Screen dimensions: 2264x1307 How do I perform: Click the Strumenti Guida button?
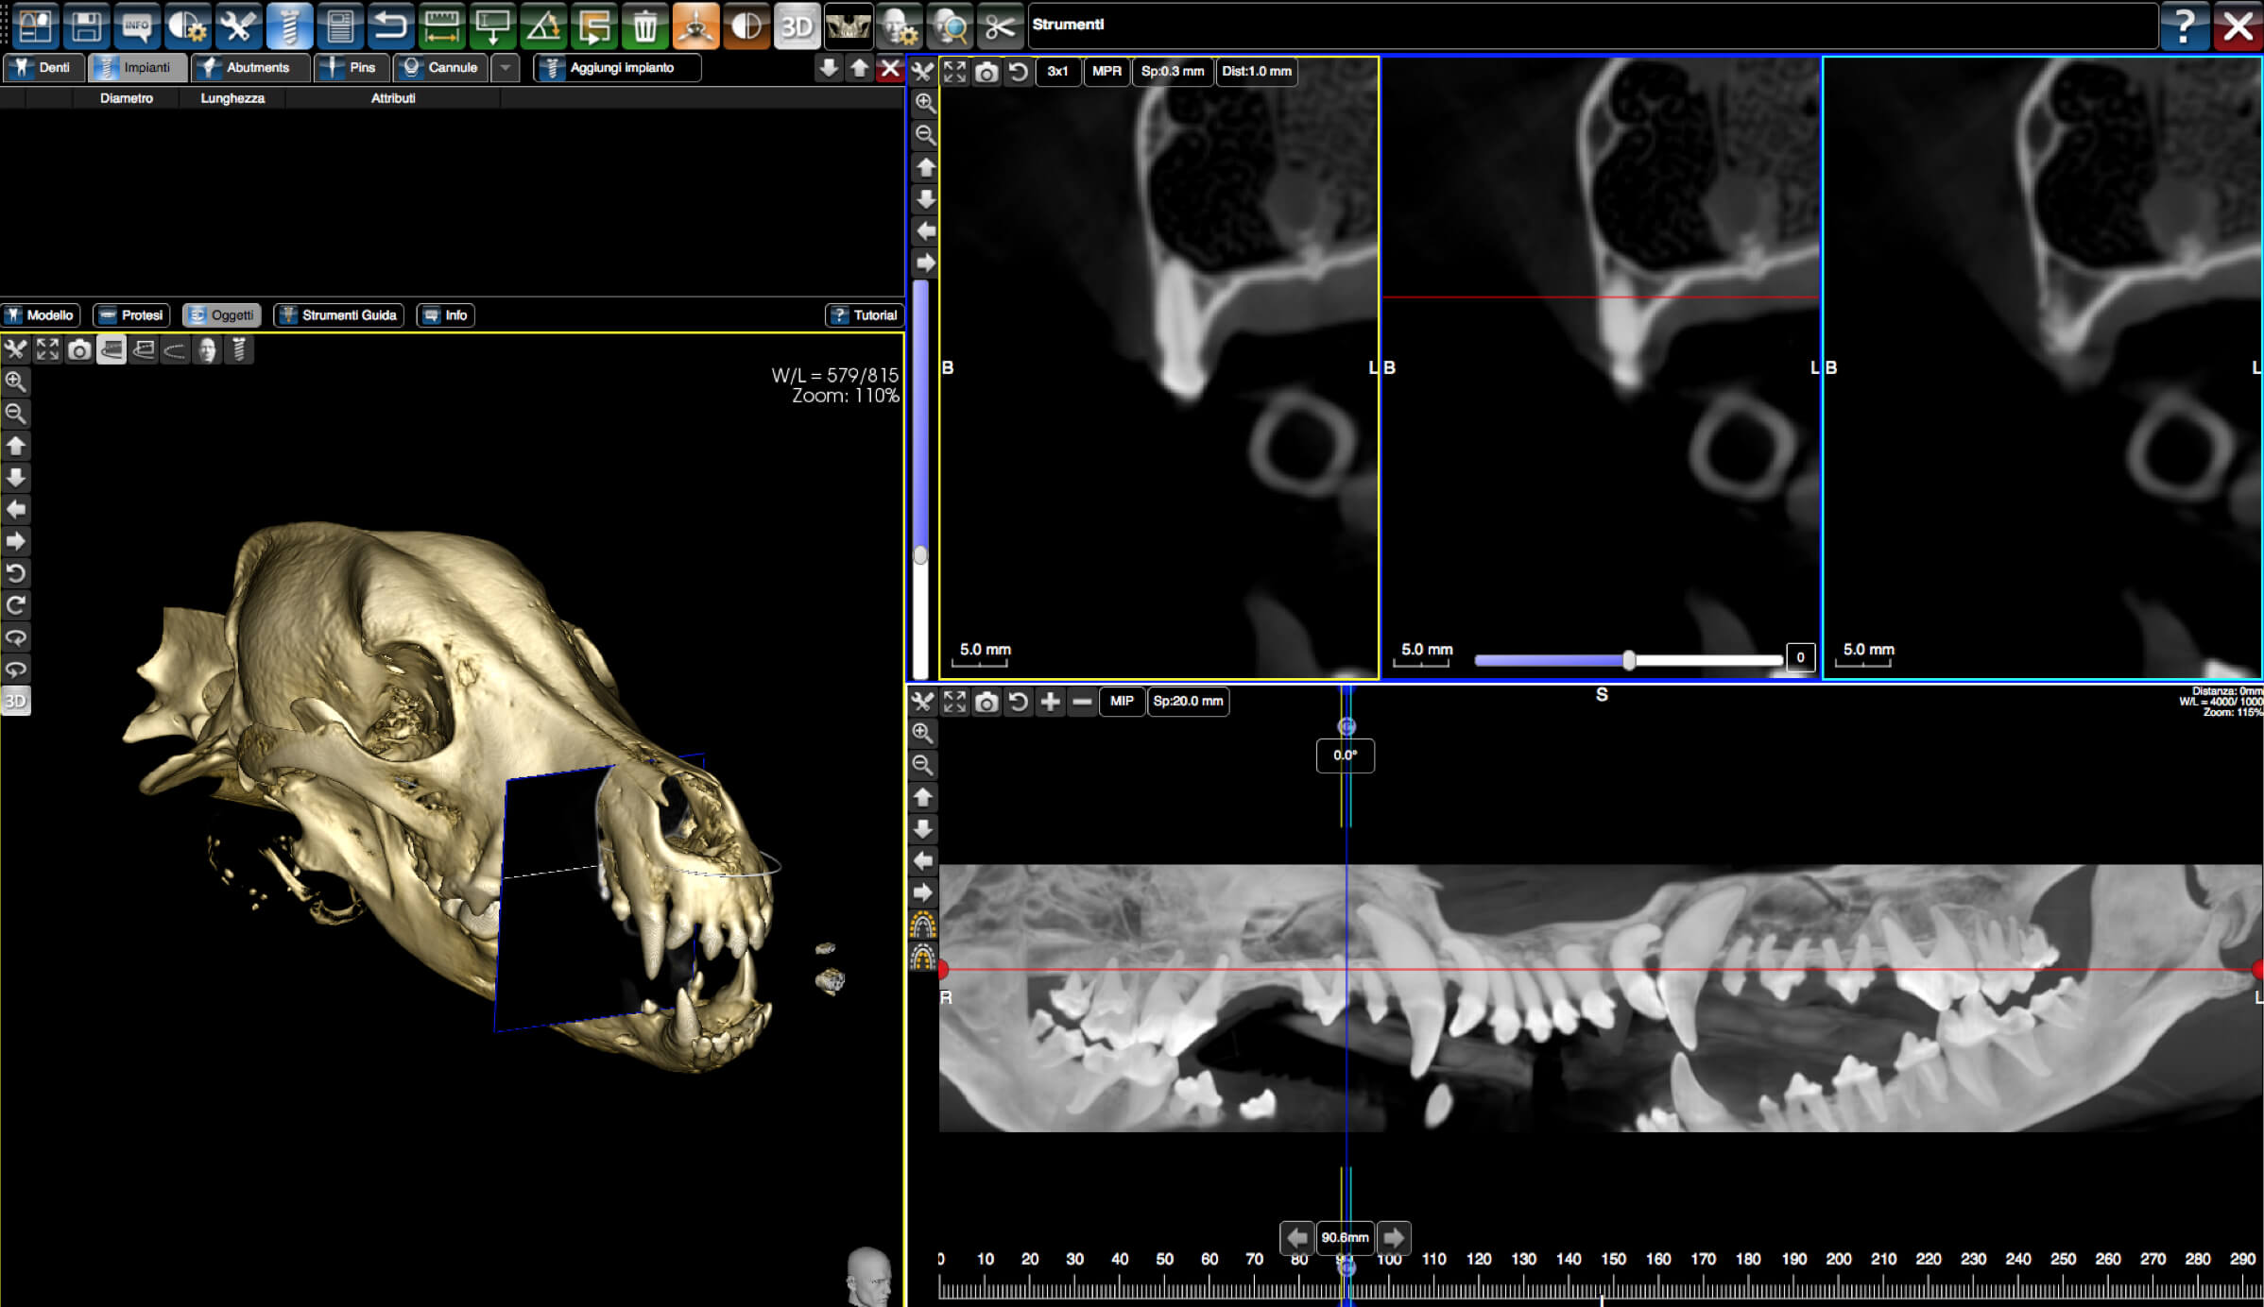tap(339, 315)
